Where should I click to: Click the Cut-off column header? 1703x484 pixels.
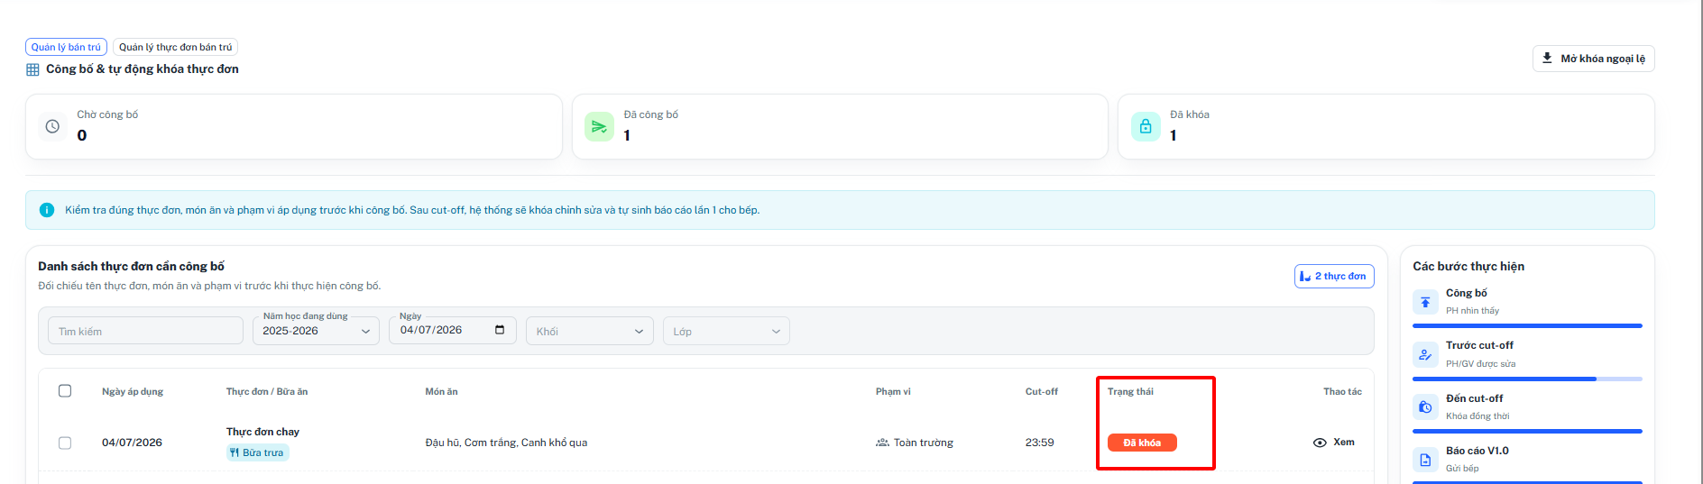[1042, 392]
